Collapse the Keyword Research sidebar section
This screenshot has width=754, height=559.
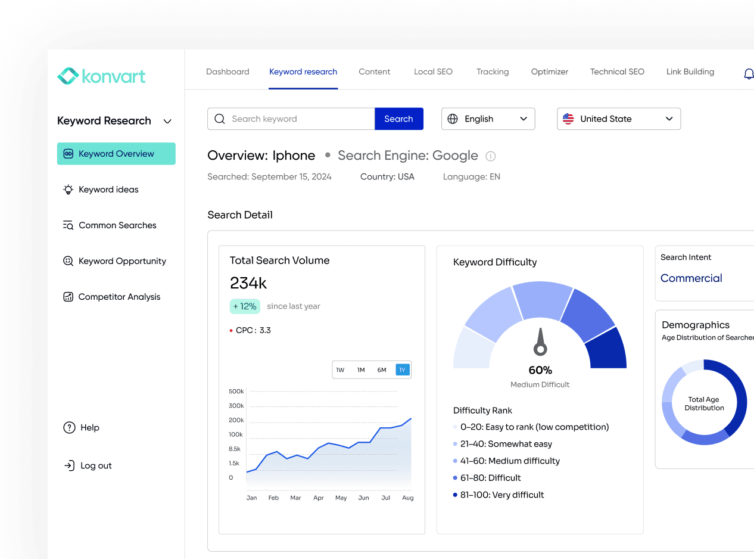point(167,121)
